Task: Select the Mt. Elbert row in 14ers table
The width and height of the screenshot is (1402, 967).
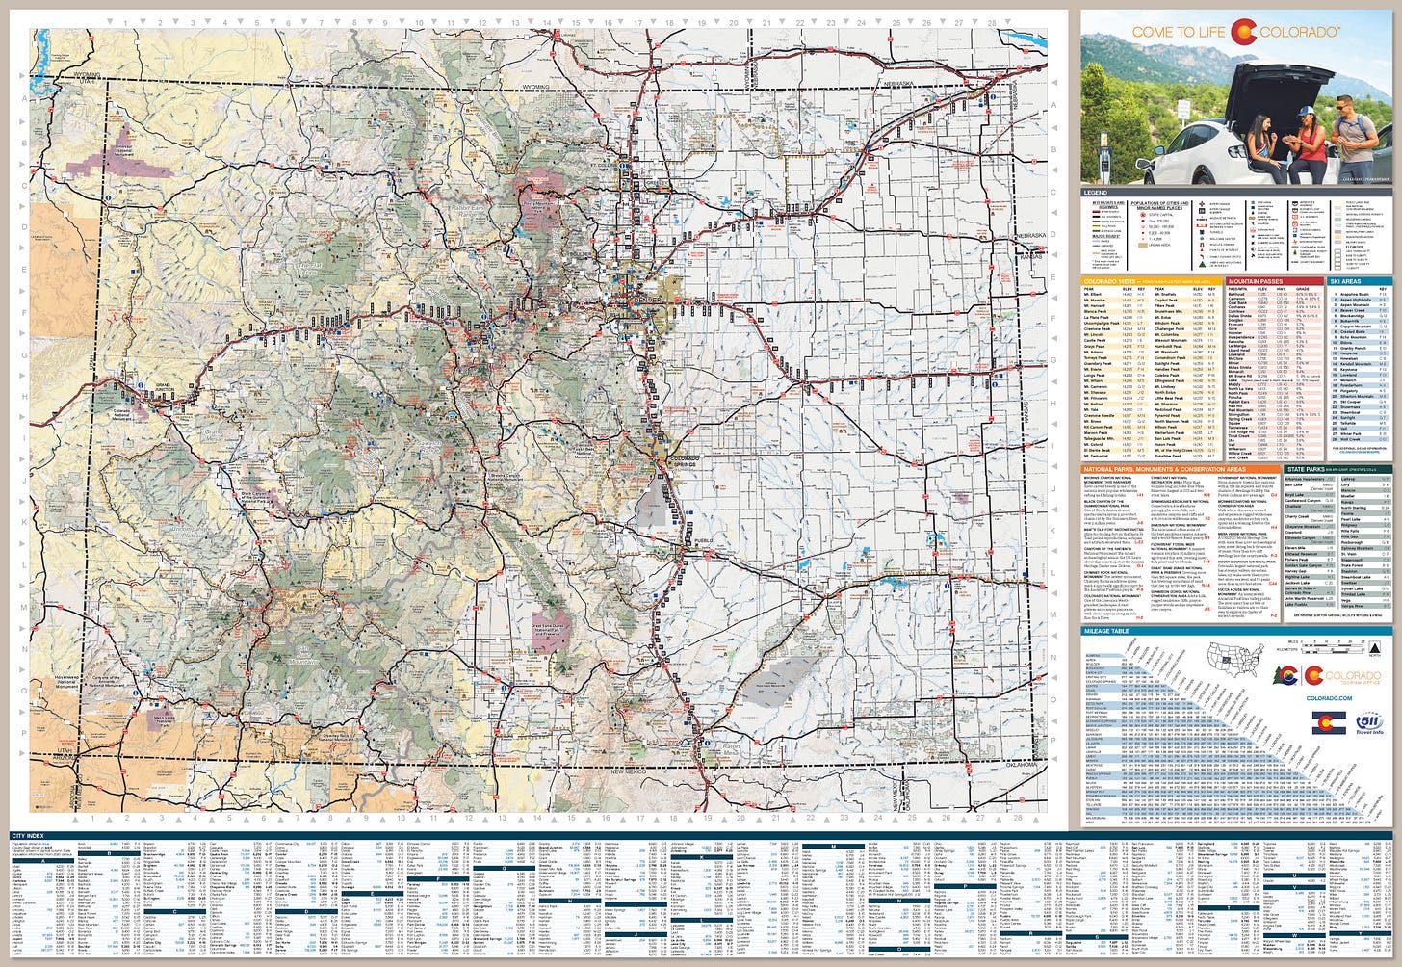Action: (1115, 294)
